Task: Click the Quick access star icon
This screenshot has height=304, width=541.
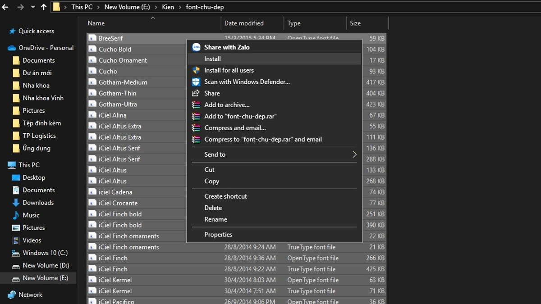Action: [12, 31]
